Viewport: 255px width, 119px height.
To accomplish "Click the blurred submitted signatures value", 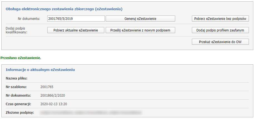I will pyautogui.click(x=91, y=113).
